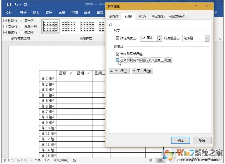Click the 星期二 header cell
Image resolution: width=225 pixels, height=164 pixels.
tap(83, 73)
